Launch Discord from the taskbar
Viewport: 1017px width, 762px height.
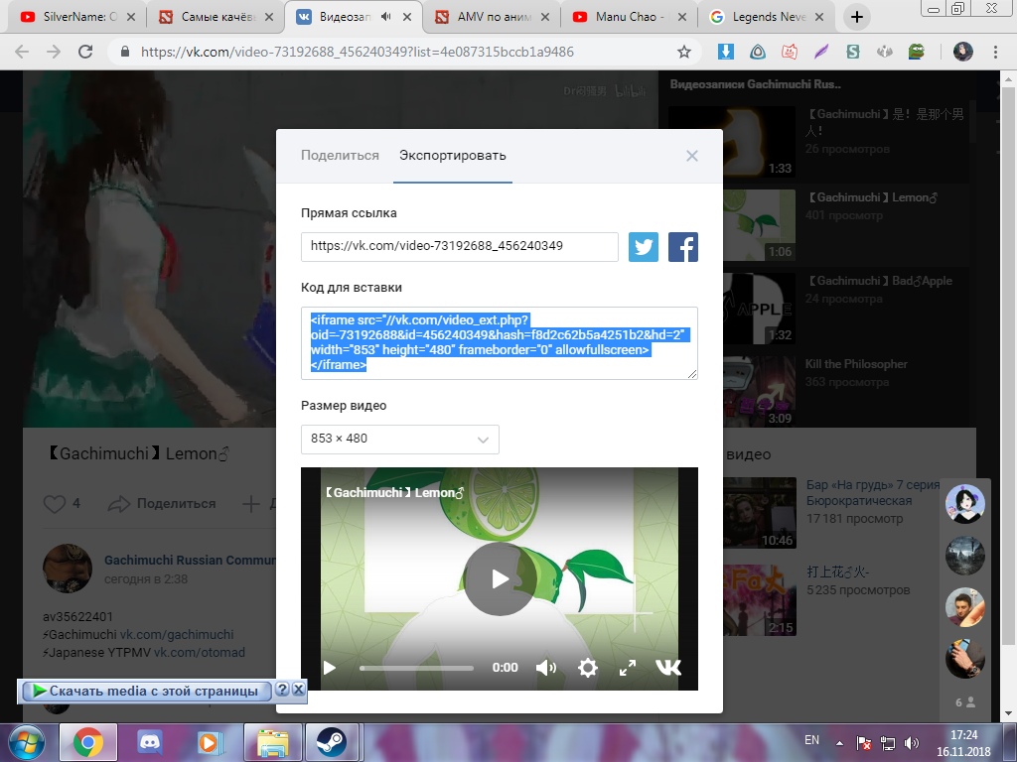(150, 742)
